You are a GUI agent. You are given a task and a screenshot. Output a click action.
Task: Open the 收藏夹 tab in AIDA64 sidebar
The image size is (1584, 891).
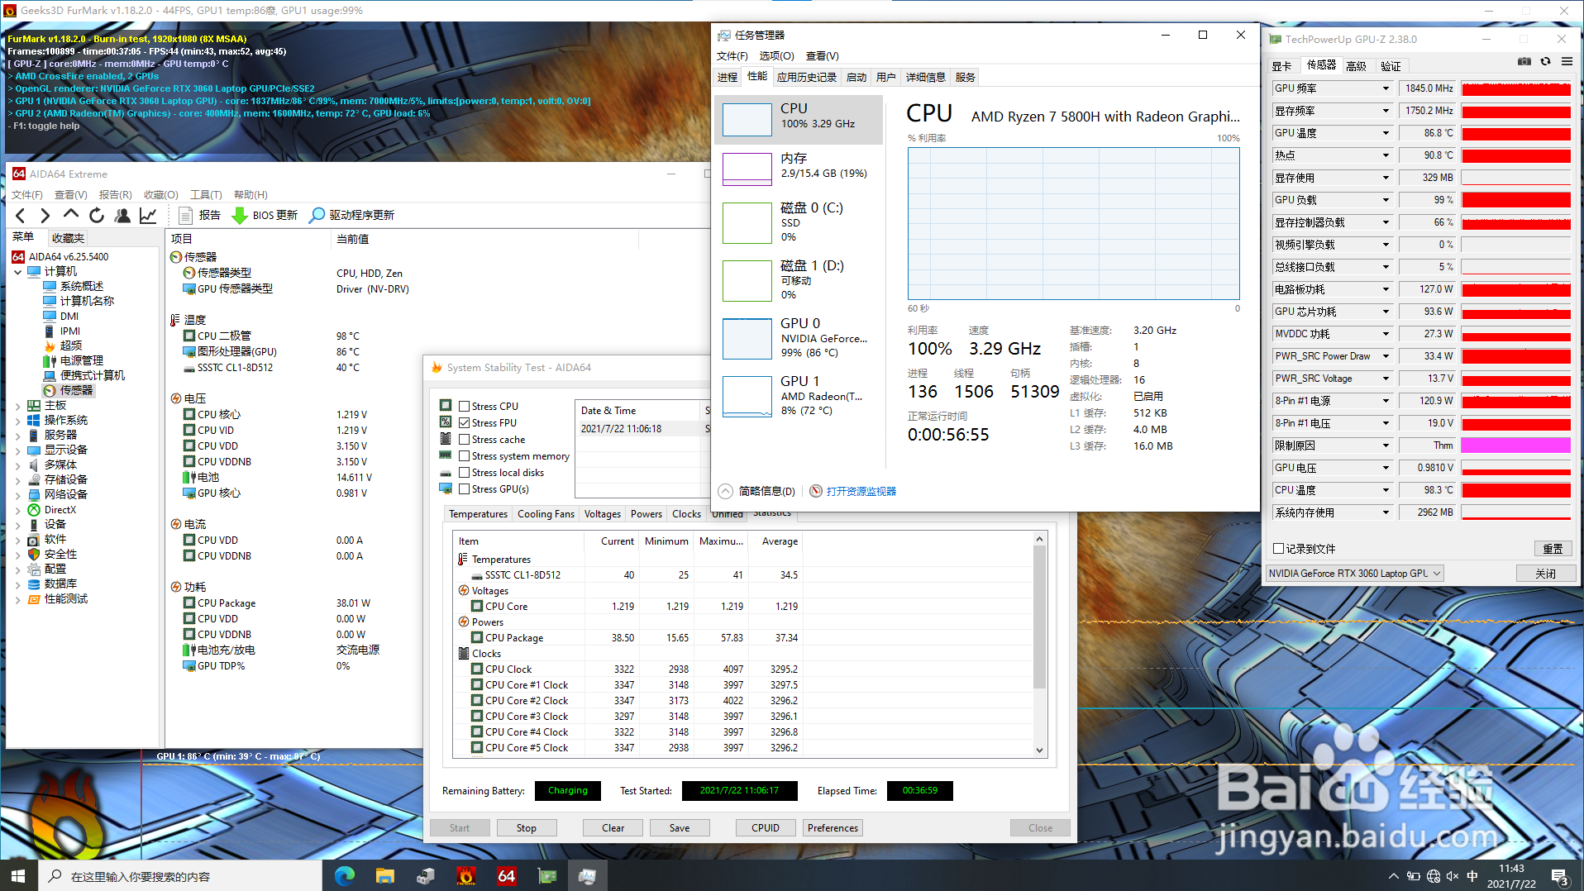click(x=68, y=238)
